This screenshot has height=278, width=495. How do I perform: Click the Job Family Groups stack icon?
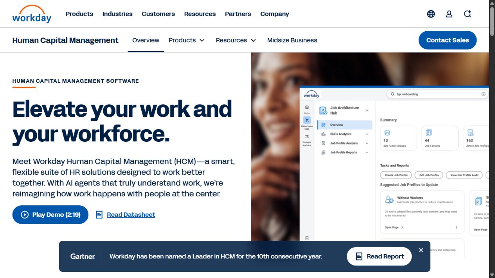[x=387, y=133]
